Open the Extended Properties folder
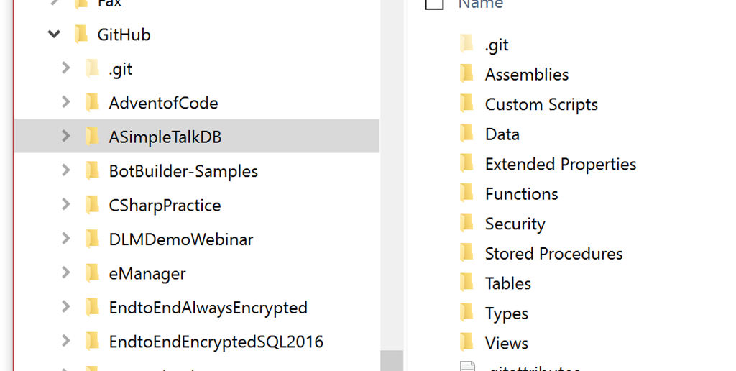This screenshot has width=736, height=371. pyautogui.click(x=560, y=164)
